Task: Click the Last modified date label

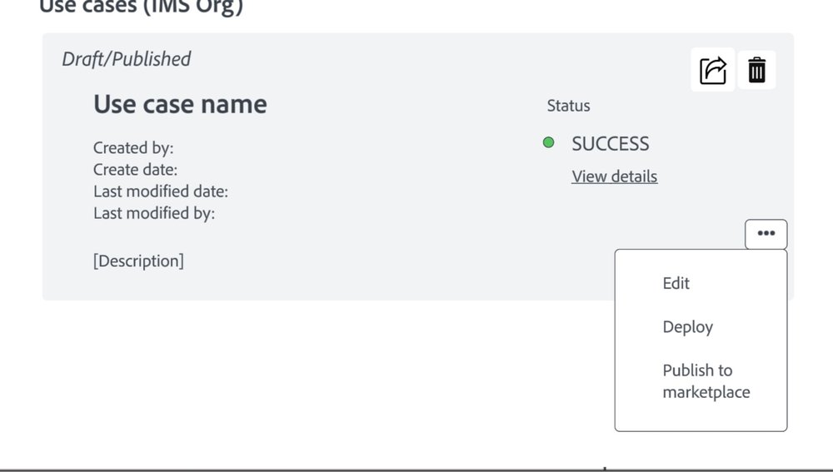Action: pyautogui.click(x=161, y=191)
